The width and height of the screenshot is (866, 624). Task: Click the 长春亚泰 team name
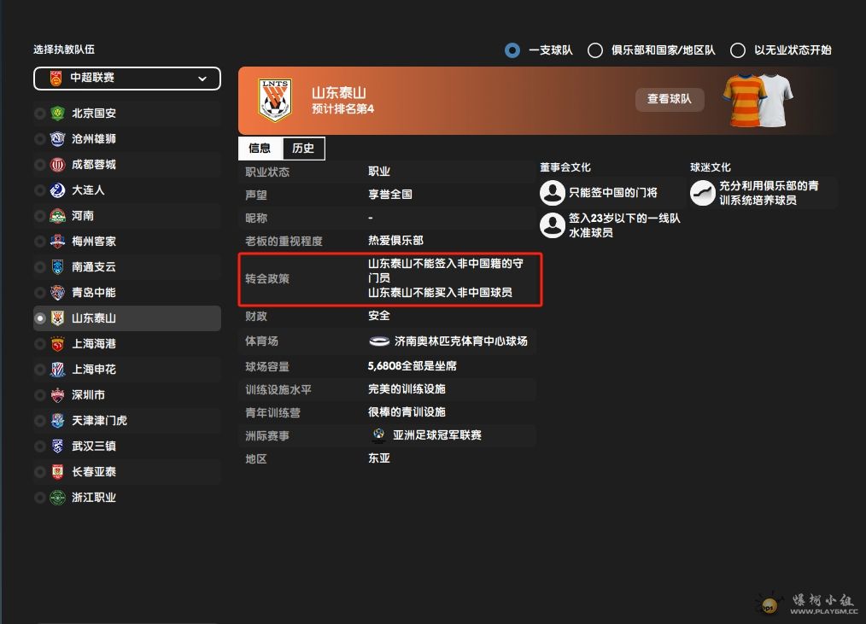94,471
